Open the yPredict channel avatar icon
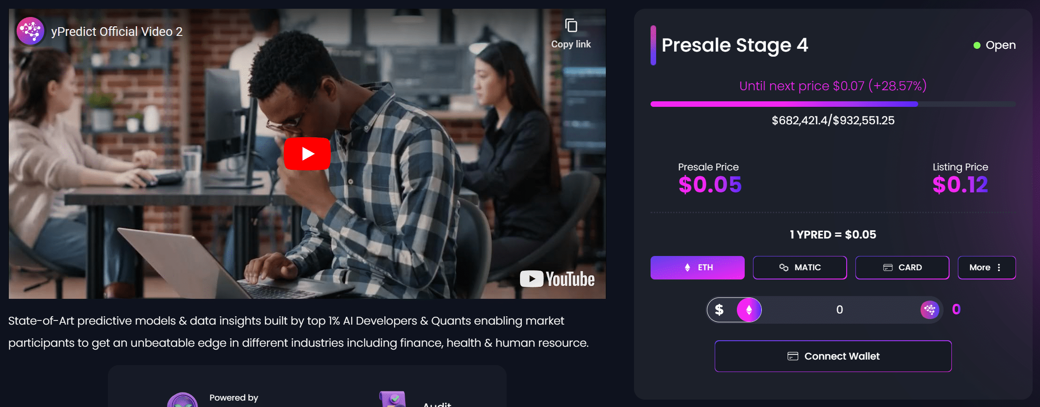This screenshot has height=407, width=1040. [30, 31]
